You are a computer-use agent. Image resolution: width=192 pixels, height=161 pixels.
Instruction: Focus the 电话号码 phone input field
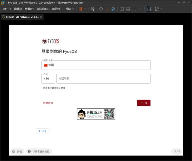click(103, 79)
